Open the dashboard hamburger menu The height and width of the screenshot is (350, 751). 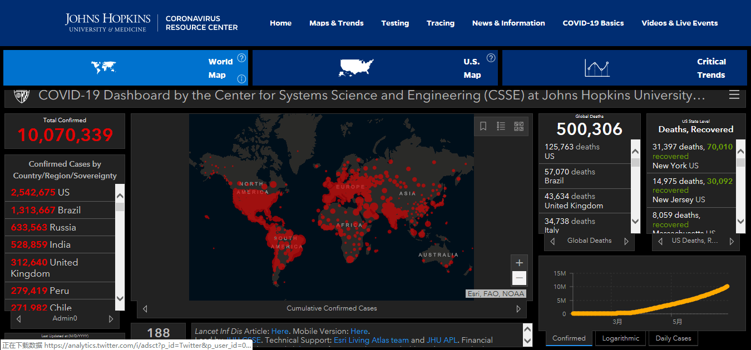[734, 95]
